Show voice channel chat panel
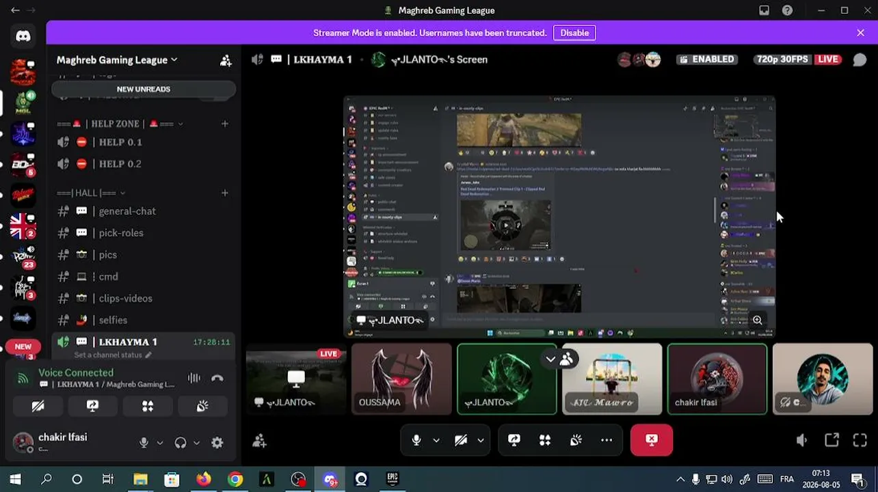Screen dimensions: 878x492 tap(860, 59)
